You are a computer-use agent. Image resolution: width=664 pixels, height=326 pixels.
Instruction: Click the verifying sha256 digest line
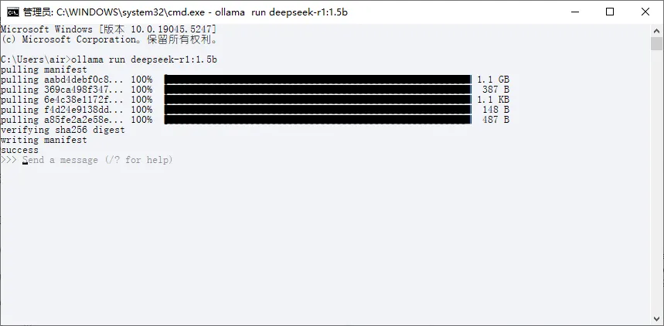[63, 130]
